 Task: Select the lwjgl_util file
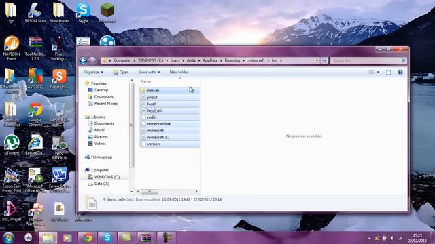[x=170, y=110]
